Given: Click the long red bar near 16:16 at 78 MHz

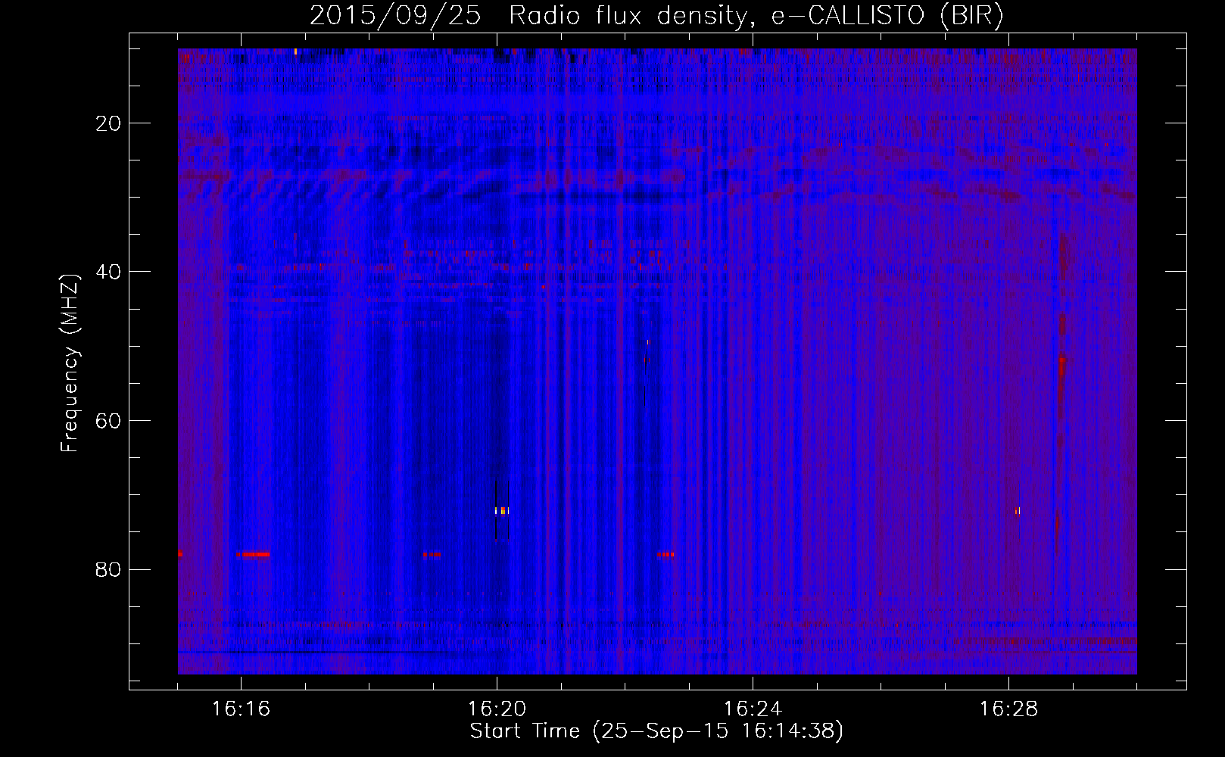Looking at the screenshot, I should point(253,554).
